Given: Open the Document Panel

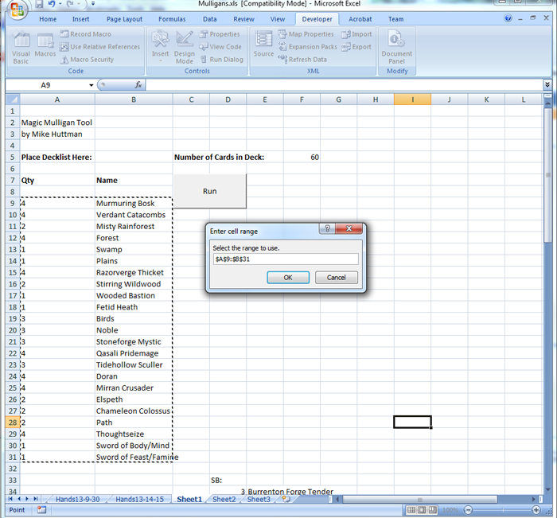Looking at the screenshot, I should point(397,48).
